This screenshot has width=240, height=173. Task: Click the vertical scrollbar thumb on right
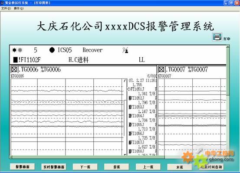tap(228, 71)
